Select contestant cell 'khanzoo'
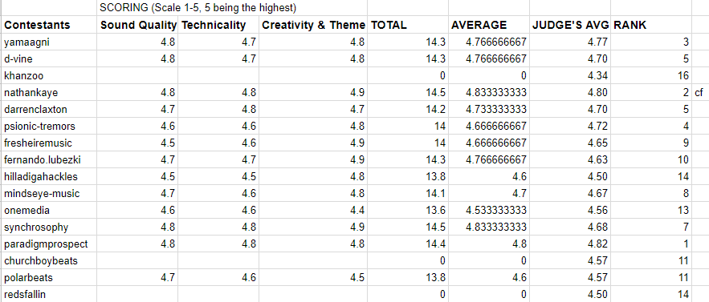The image size is (709, 302). (49, 76)
